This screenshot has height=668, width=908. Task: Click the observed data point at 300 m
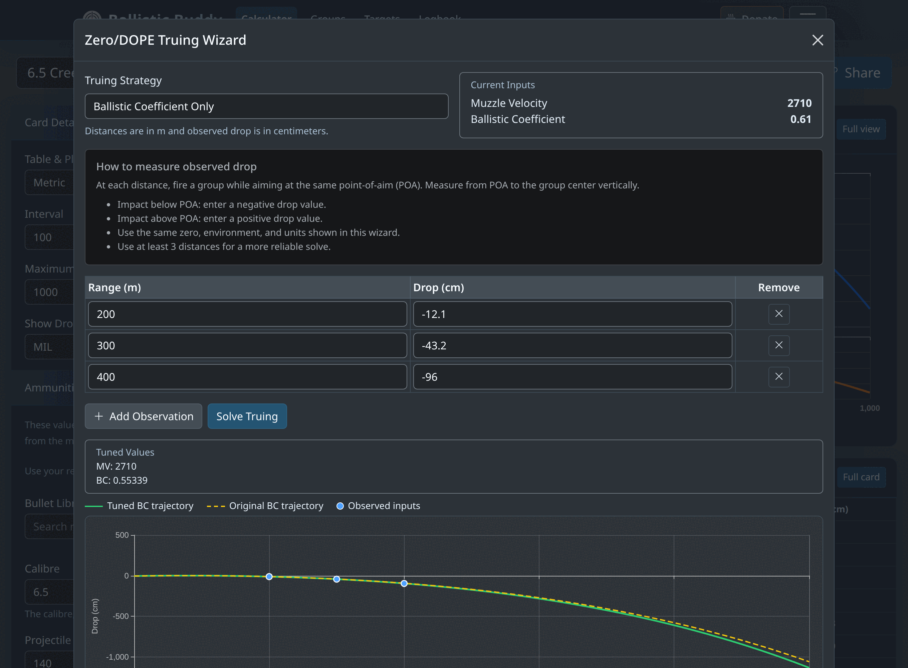click(336, 579)
